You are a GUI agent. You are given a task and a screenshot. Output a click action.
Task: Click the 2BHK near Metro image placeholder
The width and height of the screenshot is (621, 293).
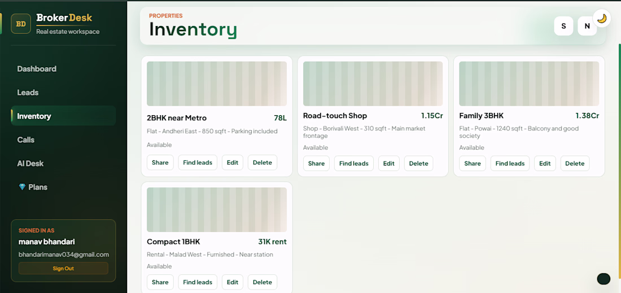point(217,84)
